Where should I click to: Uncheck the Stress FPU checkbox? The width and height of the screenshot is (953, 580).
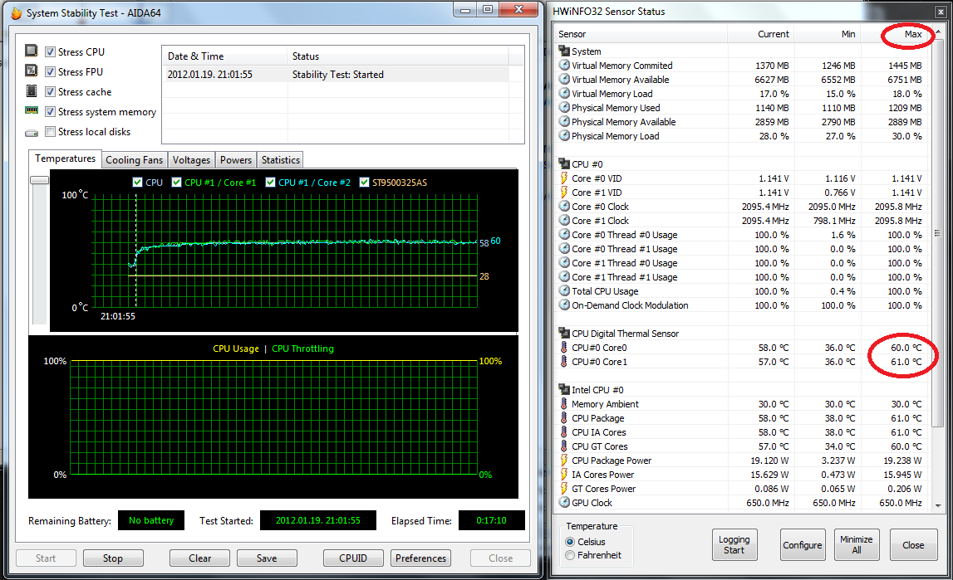click(51, 72)
